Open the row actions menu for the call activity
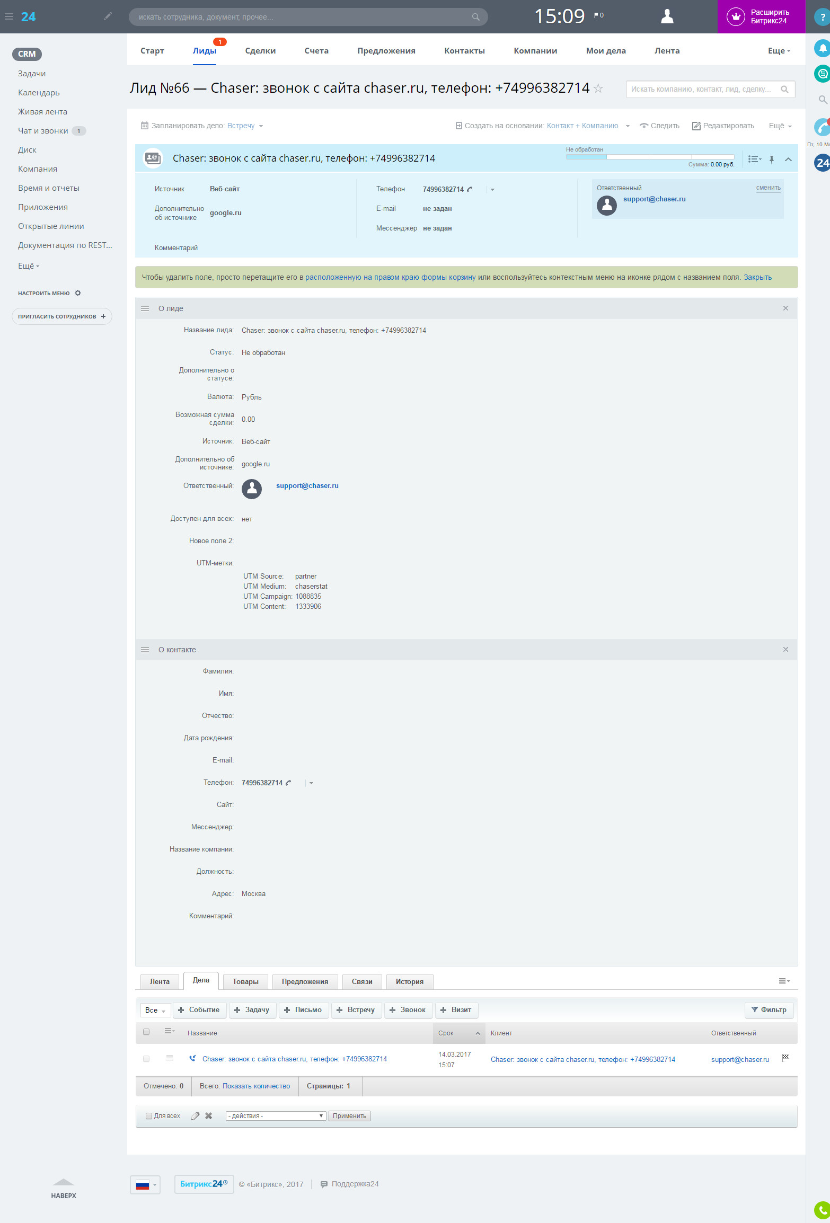This screenshot has height=1223, width=830. tap(170, 1058)
